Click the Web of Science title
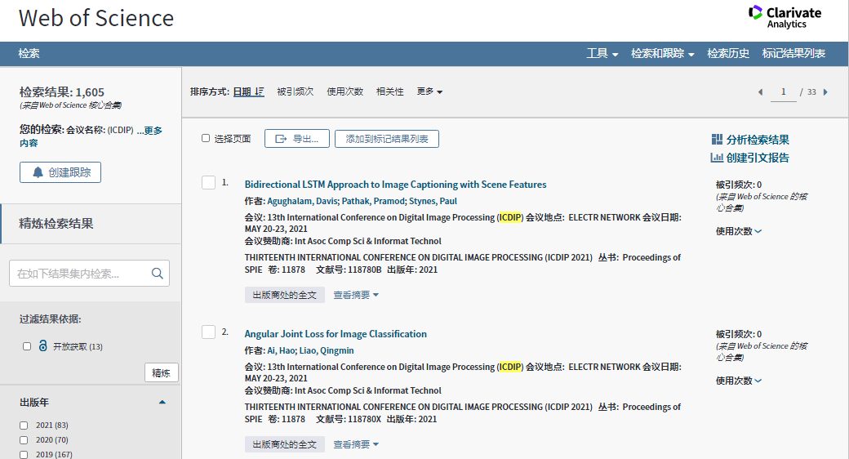This screenshot has height=459, width=849. coord(96,18)
